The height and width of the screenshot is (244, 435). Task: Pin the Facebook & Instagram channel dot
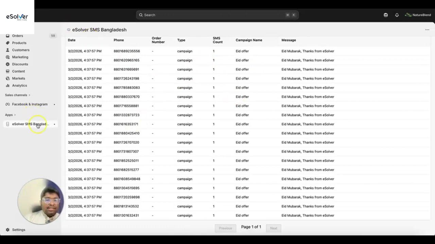point(54,104)
